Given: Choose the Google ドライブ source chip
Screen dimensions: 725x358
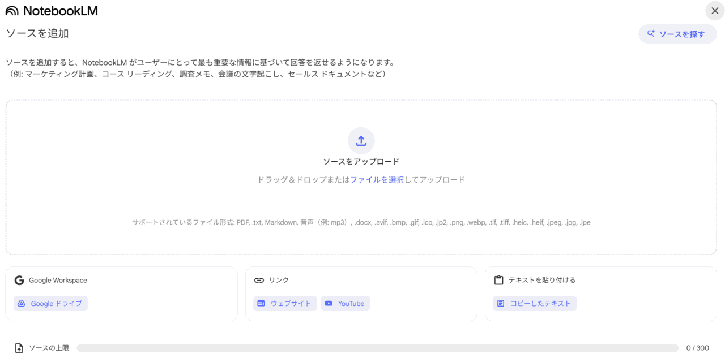Looking at the screenshot, I should click(50, 304).
